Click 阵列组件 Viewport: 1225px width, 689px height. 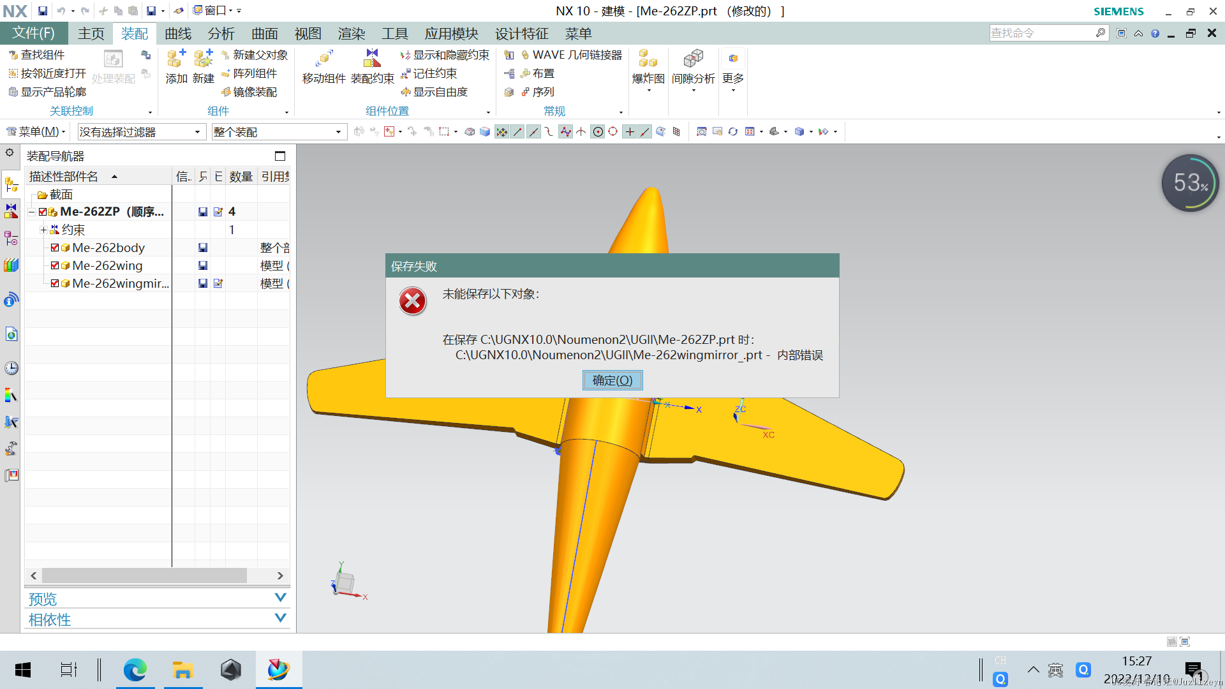pyautogui.click(x=249, y=73)
